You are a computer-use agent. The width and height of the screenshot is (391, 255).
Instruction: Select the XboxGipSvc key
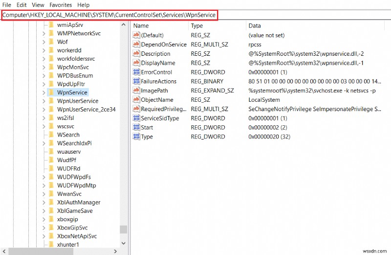[x=72, y=228]
